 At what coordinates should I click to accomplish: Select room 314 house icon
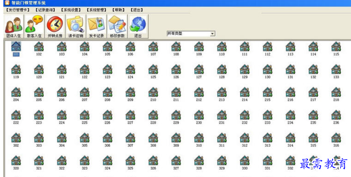pyautogui.click(x=290, y=138)
